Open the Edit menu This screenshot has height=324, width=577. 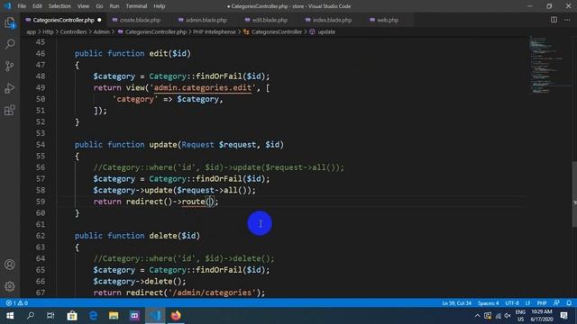coord(37,6)
